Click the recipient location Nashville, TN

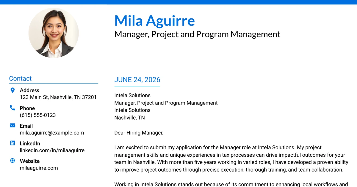point(130,118)
